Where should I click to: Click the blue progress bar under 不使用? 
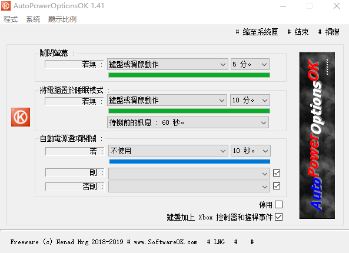coord(190,162)
